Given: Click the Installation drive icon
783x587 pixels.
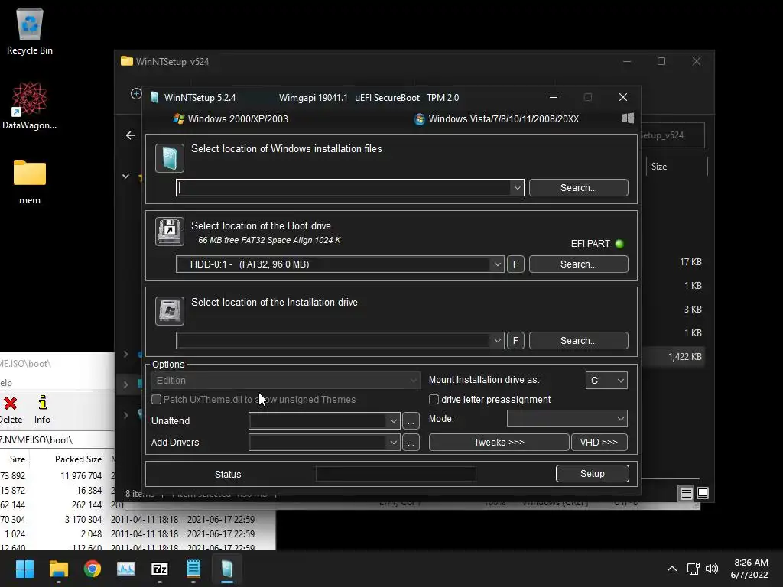Looking at the screenshot, I should [x=170, y=310].
